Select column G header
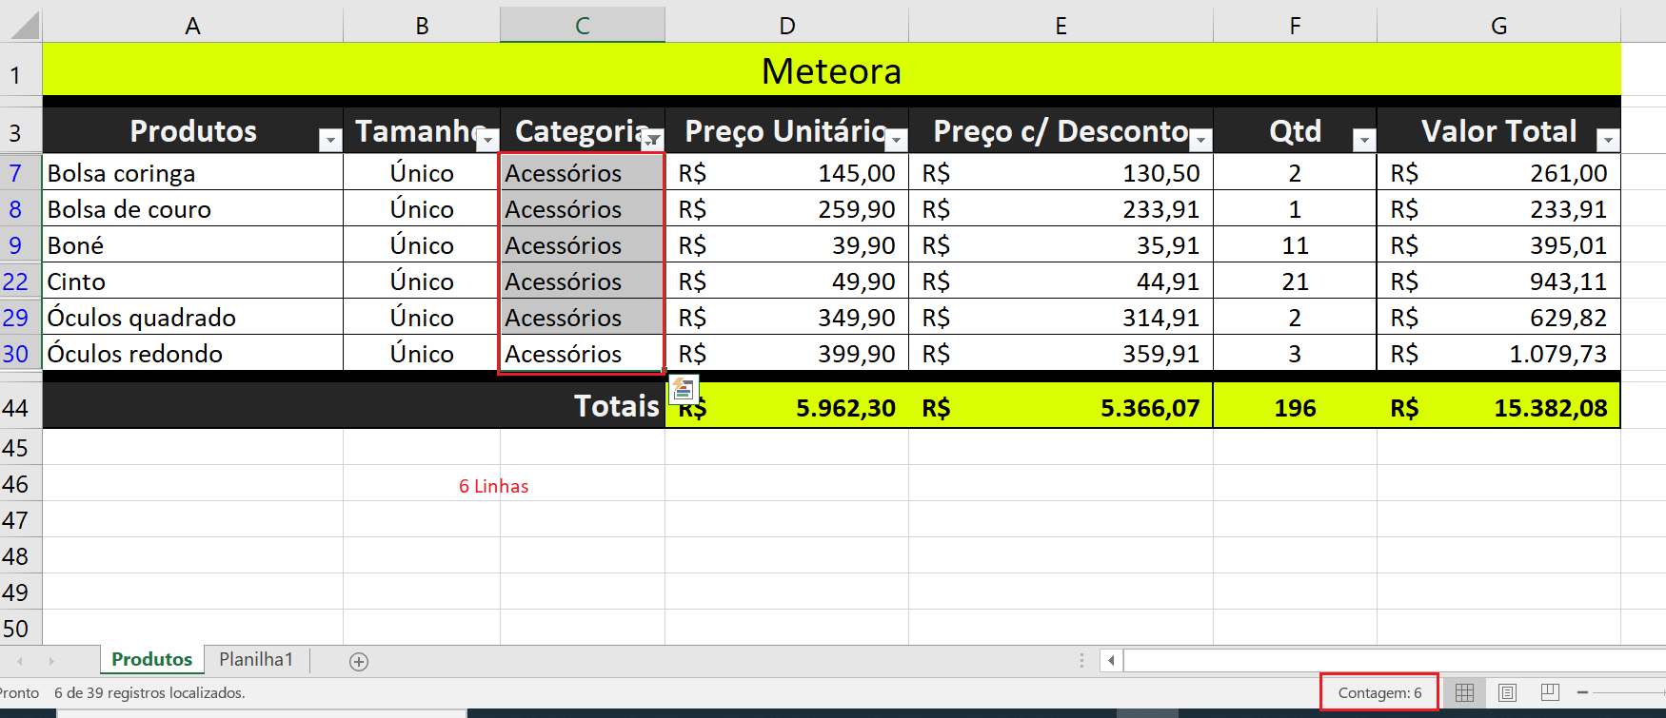The width and height of the screenshot is (1666, 718). [x=1498, y=26]
